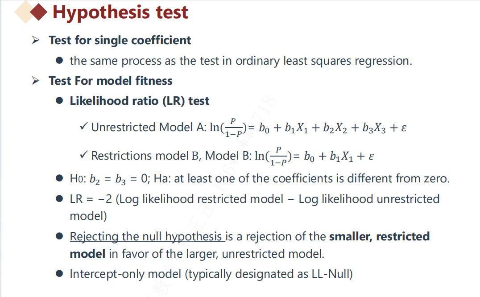Click the "LR = −2 (Log likelihood" formula line
This screenshot has height=297, width=480.
254,199
